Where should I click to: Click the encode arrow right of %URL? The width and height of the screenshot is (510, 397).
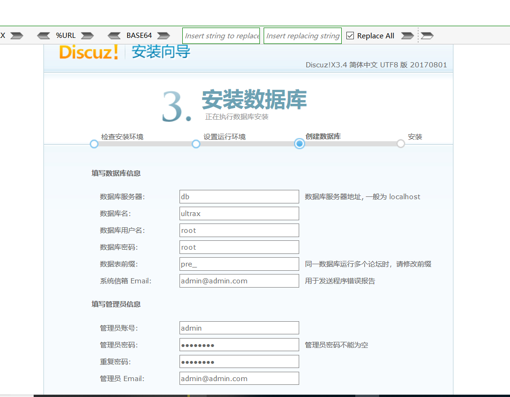pyautogui.click(x=87, y=36)
